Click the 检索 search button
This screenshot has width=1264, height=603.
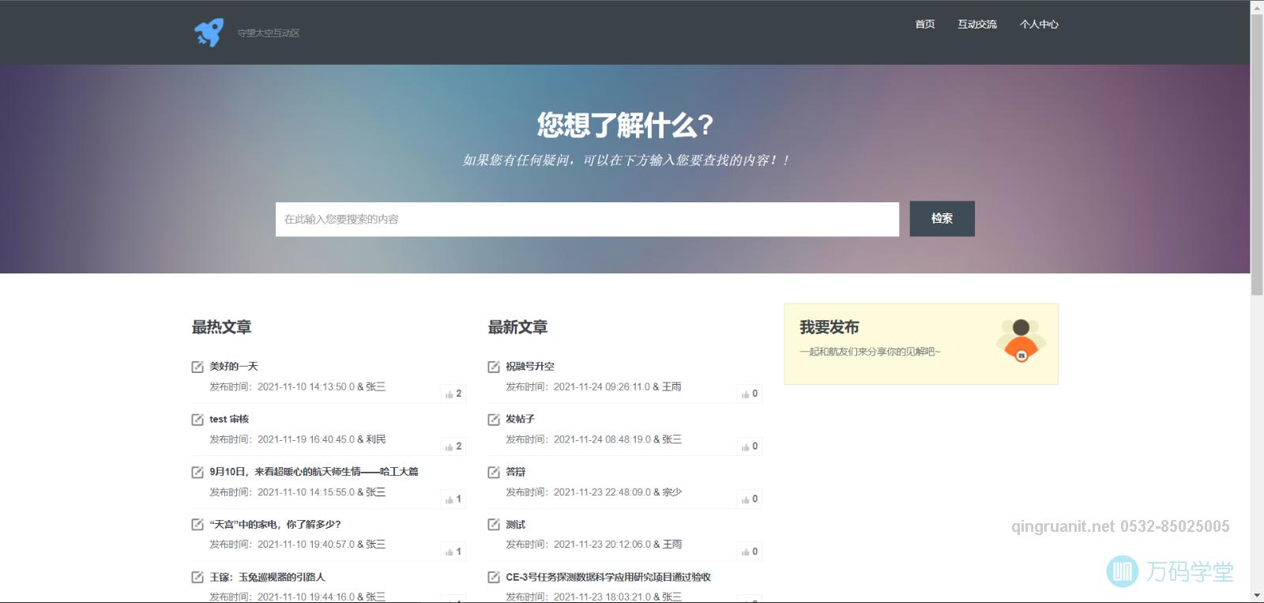pos(942,219)
